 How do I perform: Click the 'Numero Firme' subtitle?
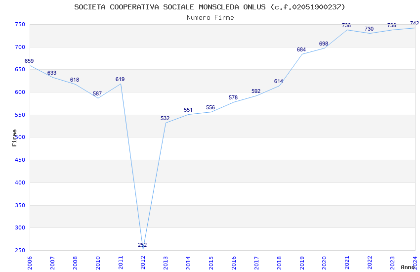click(210, 18)
